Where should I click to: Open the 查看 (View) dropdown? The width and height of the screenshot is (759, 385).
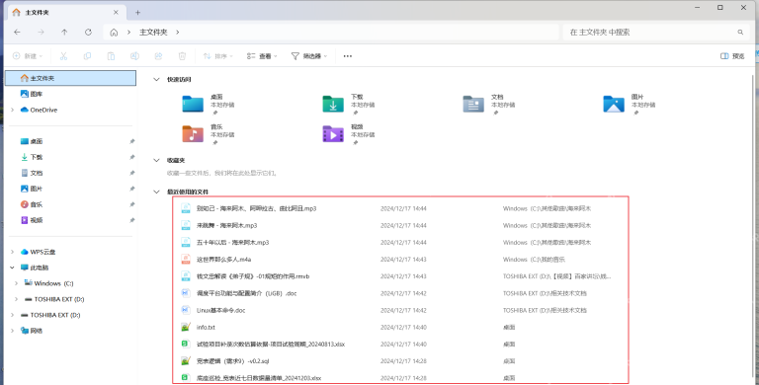click(262, 56)
